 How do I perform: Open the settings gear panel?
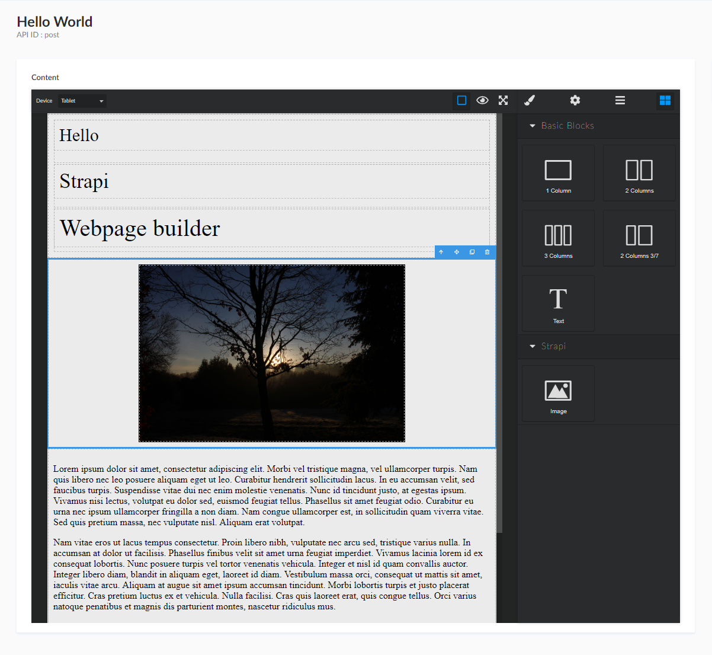[x=575, y=100]
